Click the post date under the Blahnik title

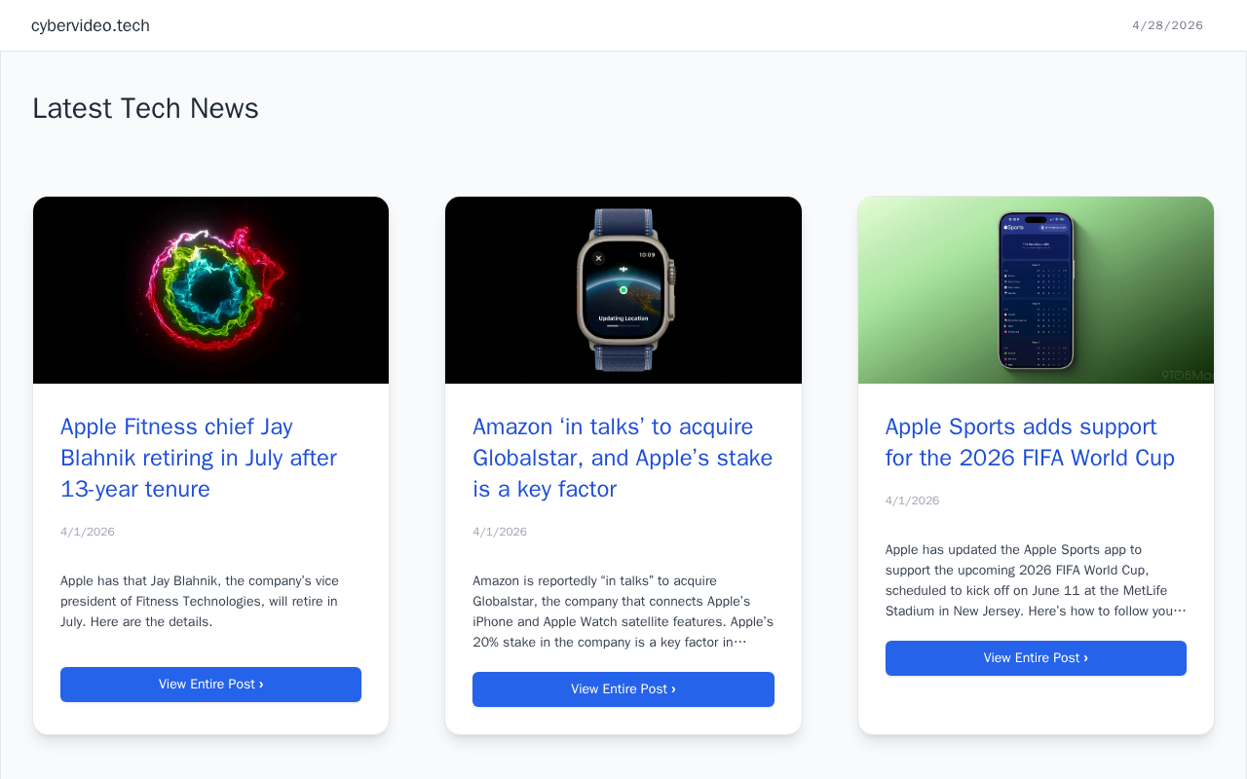pos(88,532)
